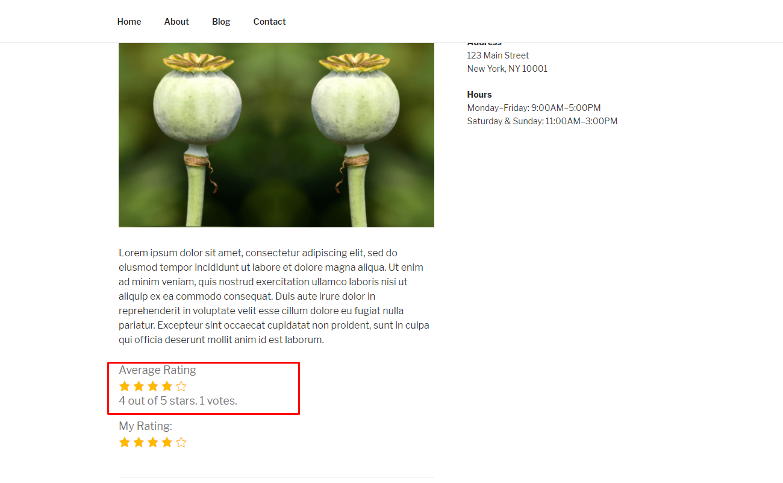Click the fourth filled Average Rating star
783x483 pixels.
[167, 386]
